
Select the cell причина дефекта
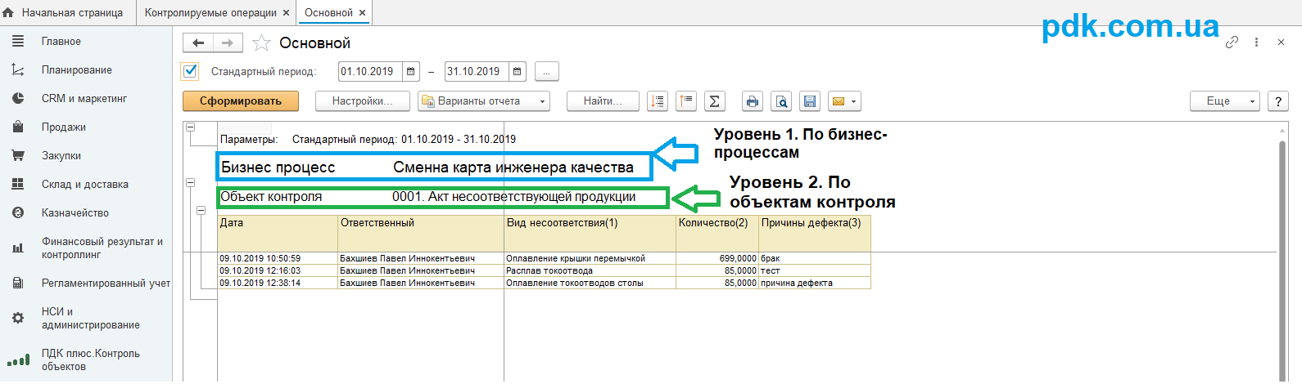tap(815, 283)
